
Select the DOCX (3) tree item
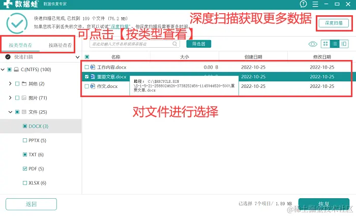pyautogui.click(x=41, y=126)
